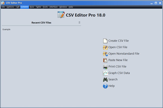This screenshot has width=163, height=108.
Task: Maximize the CSV Editor Pro window
Action: [x=156, y=3]
